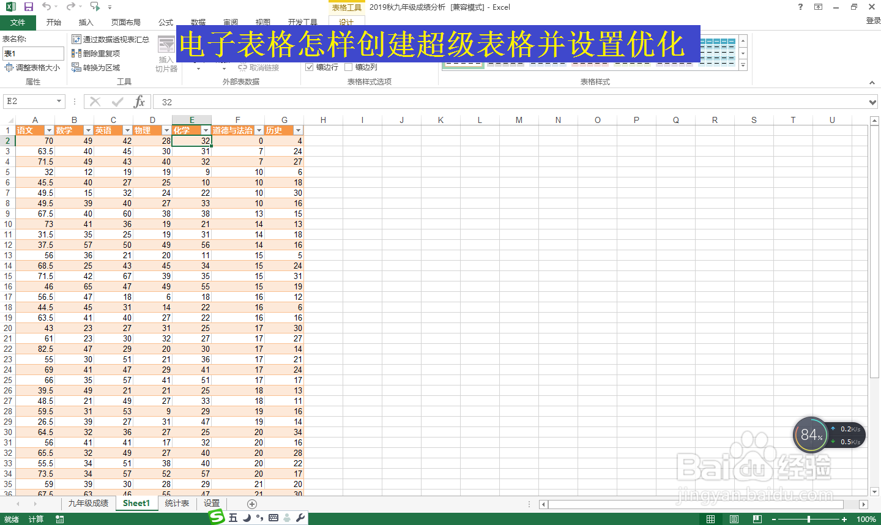Open the 通过数据透视表汇总 tool
The image size is (881, 525).
[x=110, y=39]
